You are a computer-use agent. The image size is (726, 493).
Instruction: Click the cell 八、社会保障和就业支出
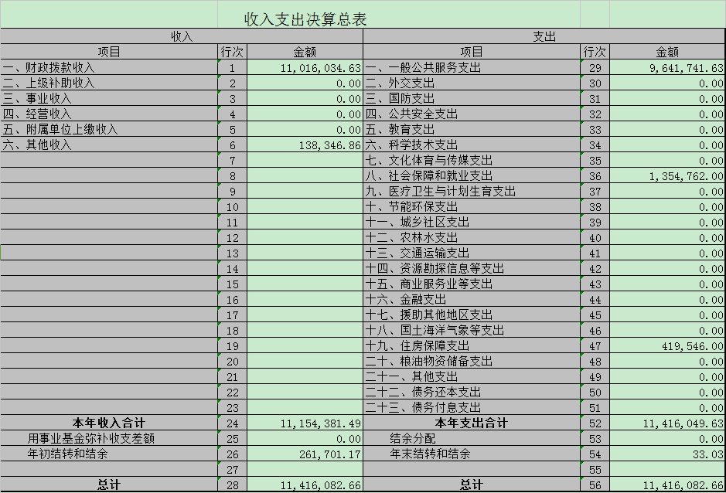point(472,175)
